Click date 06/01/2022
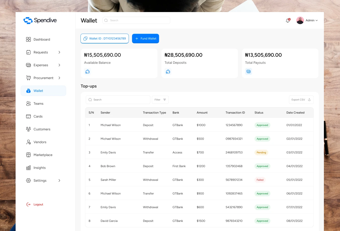 pyautogui.click(x=294, y=193)
